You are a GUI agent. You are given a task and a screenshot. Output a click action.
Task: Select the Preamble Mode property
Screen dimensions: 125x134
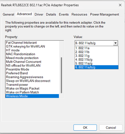coord(32,69)
